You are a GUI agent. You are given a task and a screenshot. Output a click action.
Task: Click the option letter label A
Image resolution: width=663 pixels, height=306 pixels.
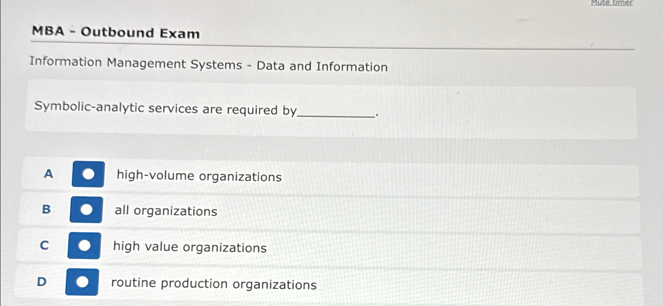(48, 174)
